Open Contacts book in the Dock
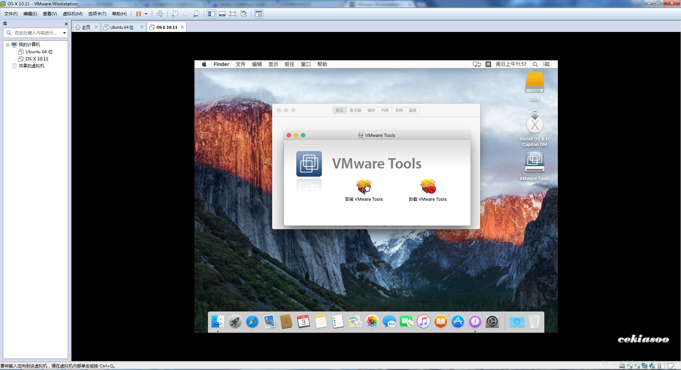The width and height of the screenshot is (681, 370). click(x=286, y=322)
